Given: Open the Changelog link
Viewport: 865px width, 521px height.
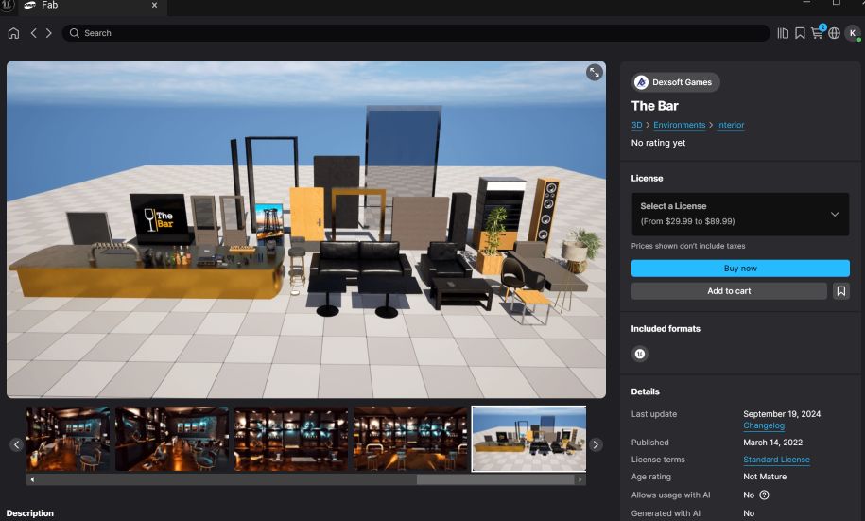Looking at the screenshot, I should click(x=764, y=425).
